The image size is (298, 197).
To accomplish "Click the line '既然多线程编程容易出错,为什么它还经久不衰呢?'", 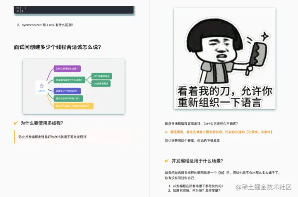I will (x=201, y=124).
